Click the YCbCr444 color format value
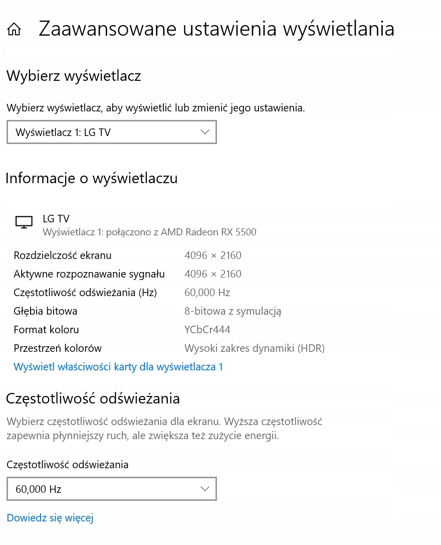This screenshot has height=545, width=441. click(207, 330)
